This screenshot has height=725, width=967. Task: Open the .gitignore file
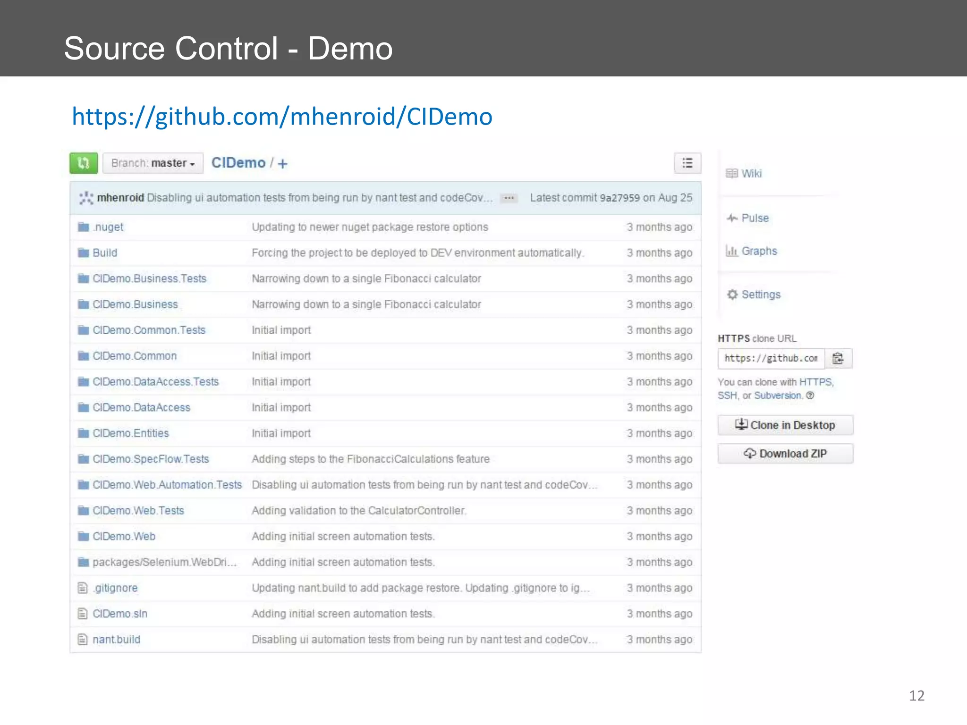[115, 588]
